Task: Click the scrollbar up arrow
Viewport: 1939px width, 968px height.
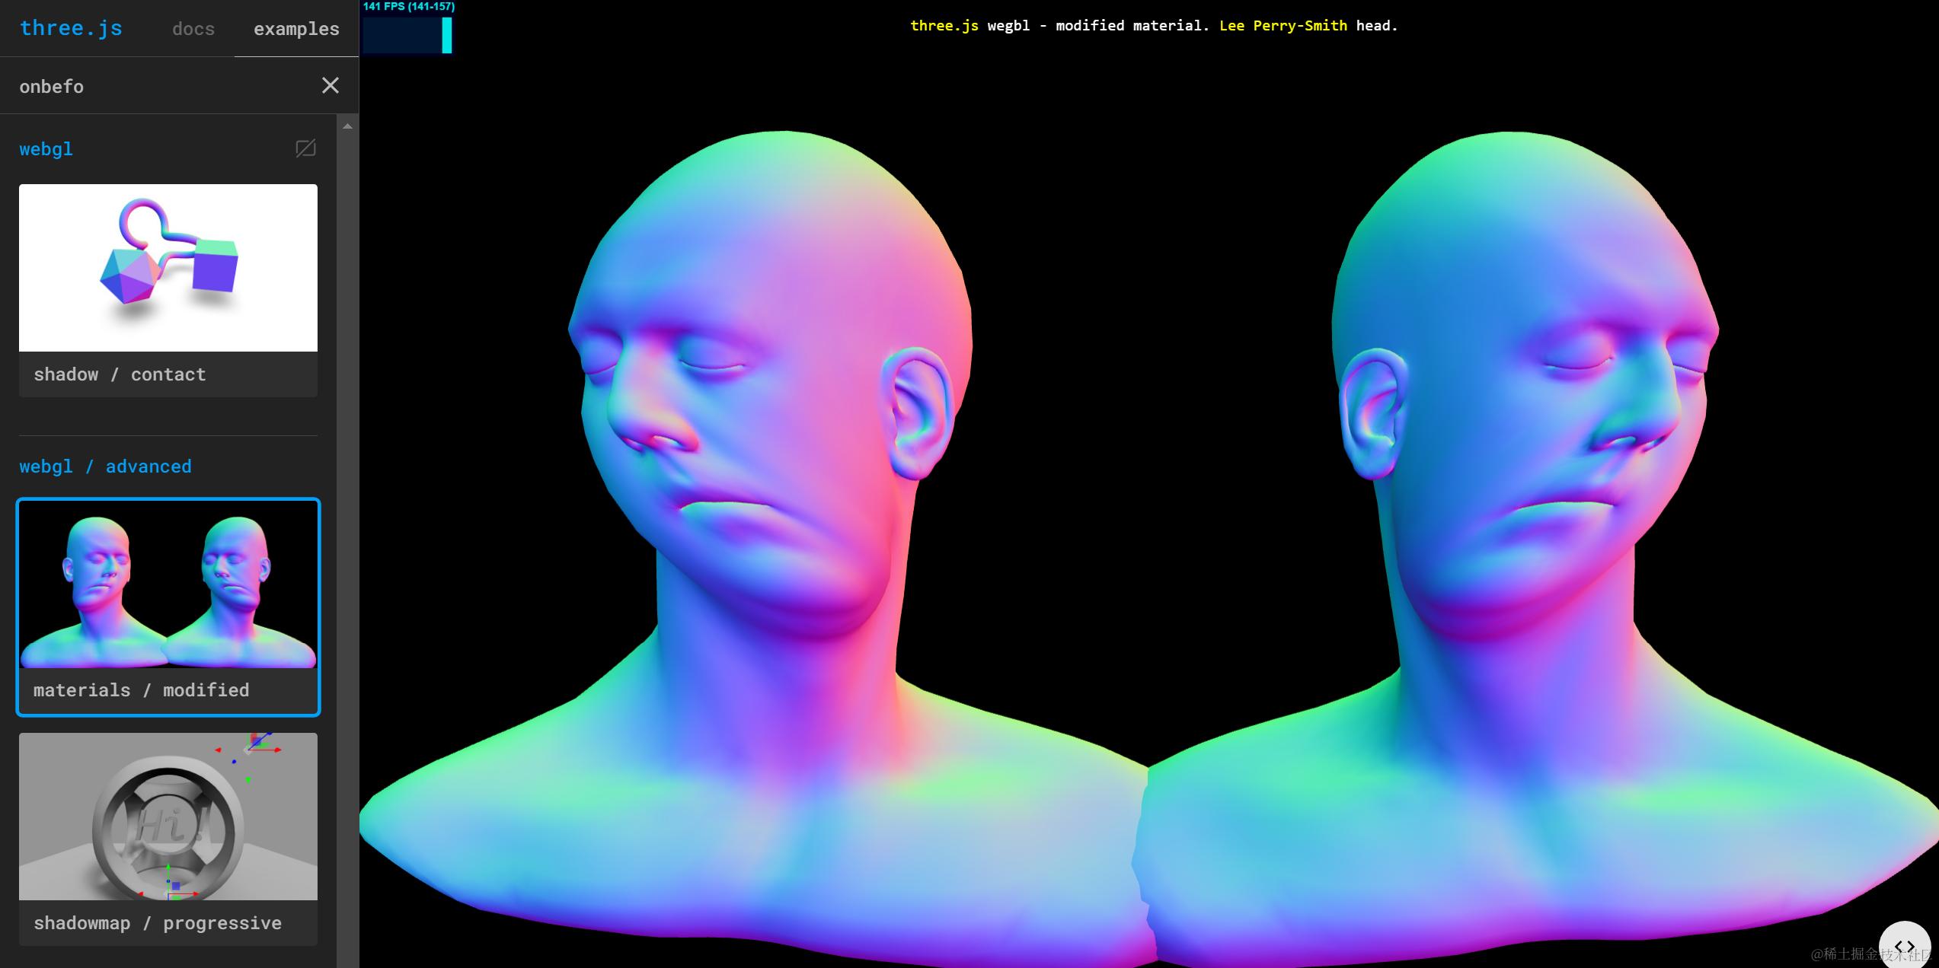Action: (347, 126)
